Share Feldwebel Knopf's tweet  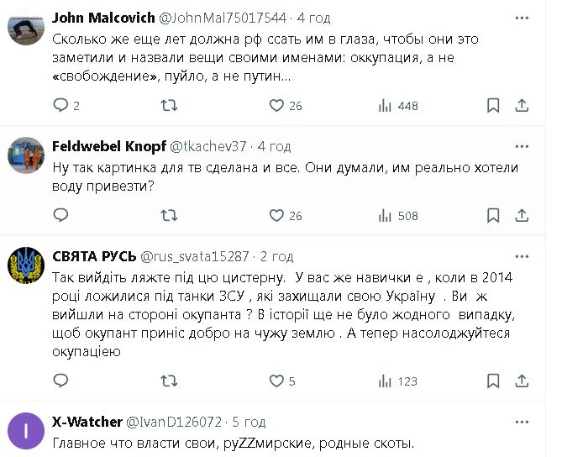pyautogui.click(x=522, y=216)
